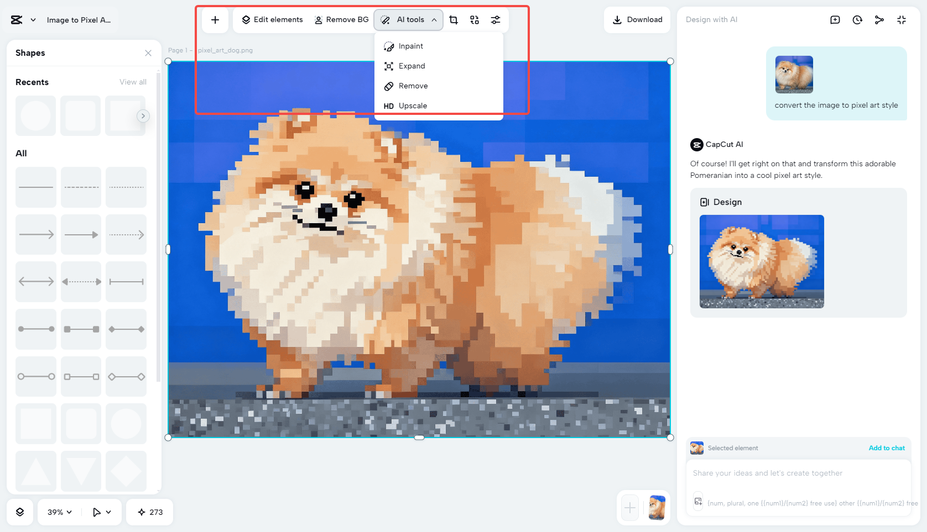Collapse the AI panel with corners icon
927x532 pixels.
(x=902, y=19)
